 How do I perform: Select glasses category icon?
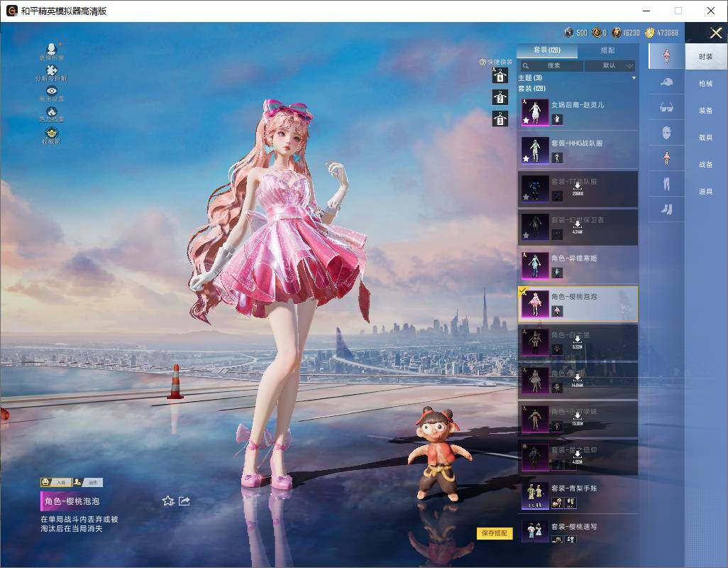pos(666,107)
